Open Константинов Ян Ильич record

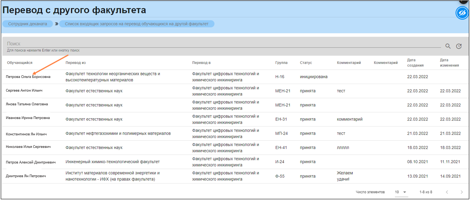26,134
